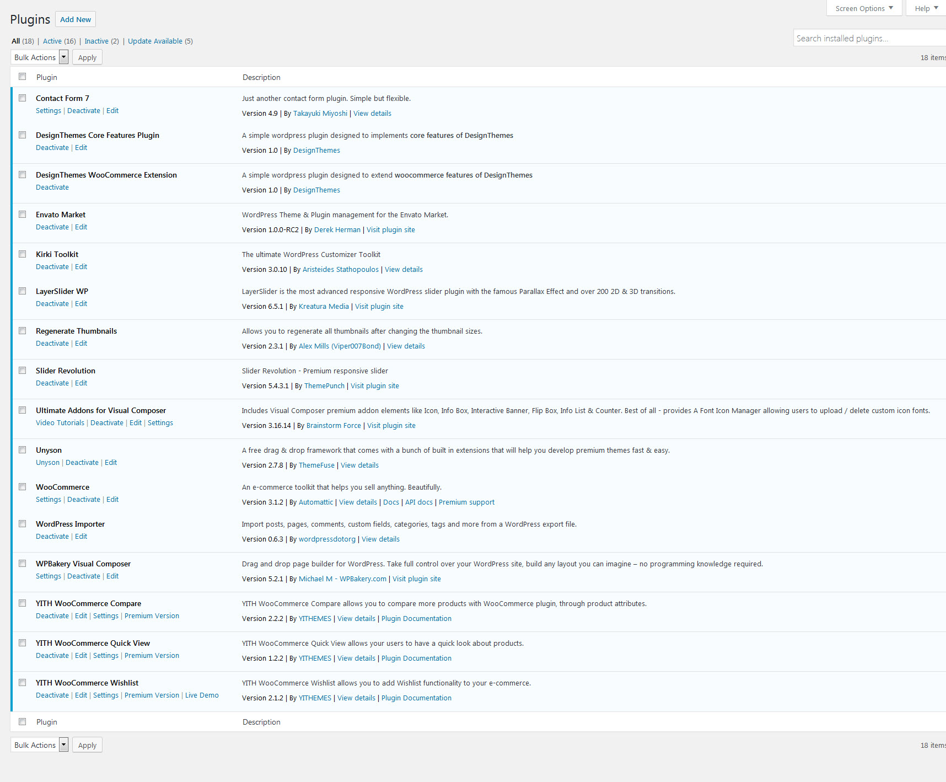Viewport: 946px width, 782px height.
Task: Deactivate DesignThemes WooCommerce Extension
Action: click(x=52, y=188)
